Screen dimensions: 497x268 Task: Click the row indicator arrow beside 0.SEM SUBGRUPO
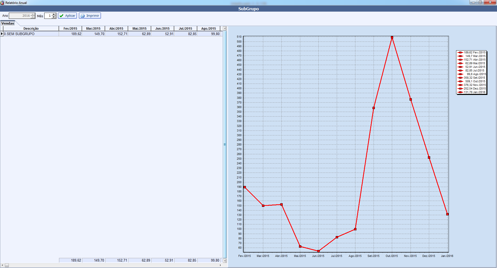pyautogui.click(x=2, y=34)
